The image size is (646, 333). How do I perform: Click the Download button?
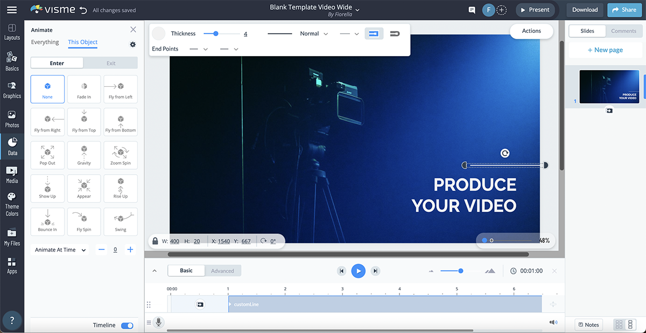point(585,10)
